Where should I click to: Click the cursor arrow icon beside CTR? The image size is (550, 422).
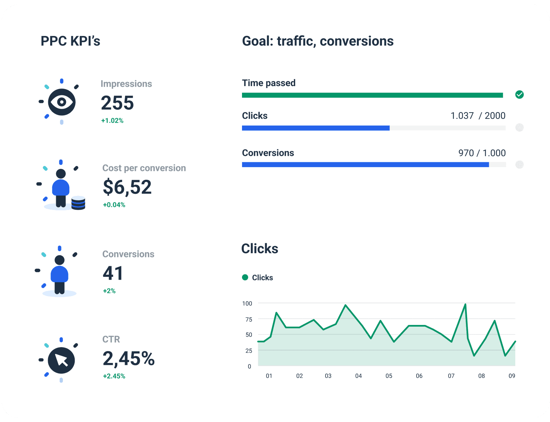61,360
